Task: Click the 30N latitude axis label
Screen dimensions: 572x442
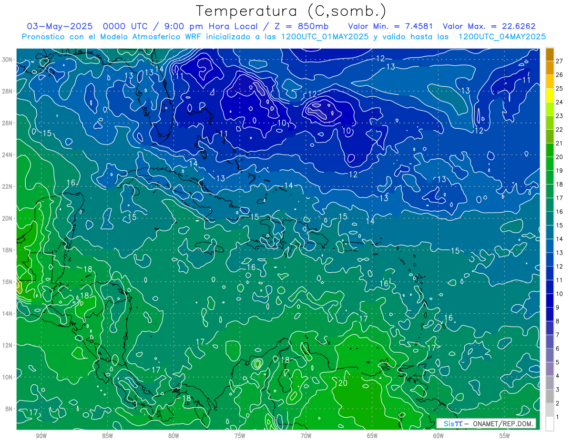Action: click(8, 60)
